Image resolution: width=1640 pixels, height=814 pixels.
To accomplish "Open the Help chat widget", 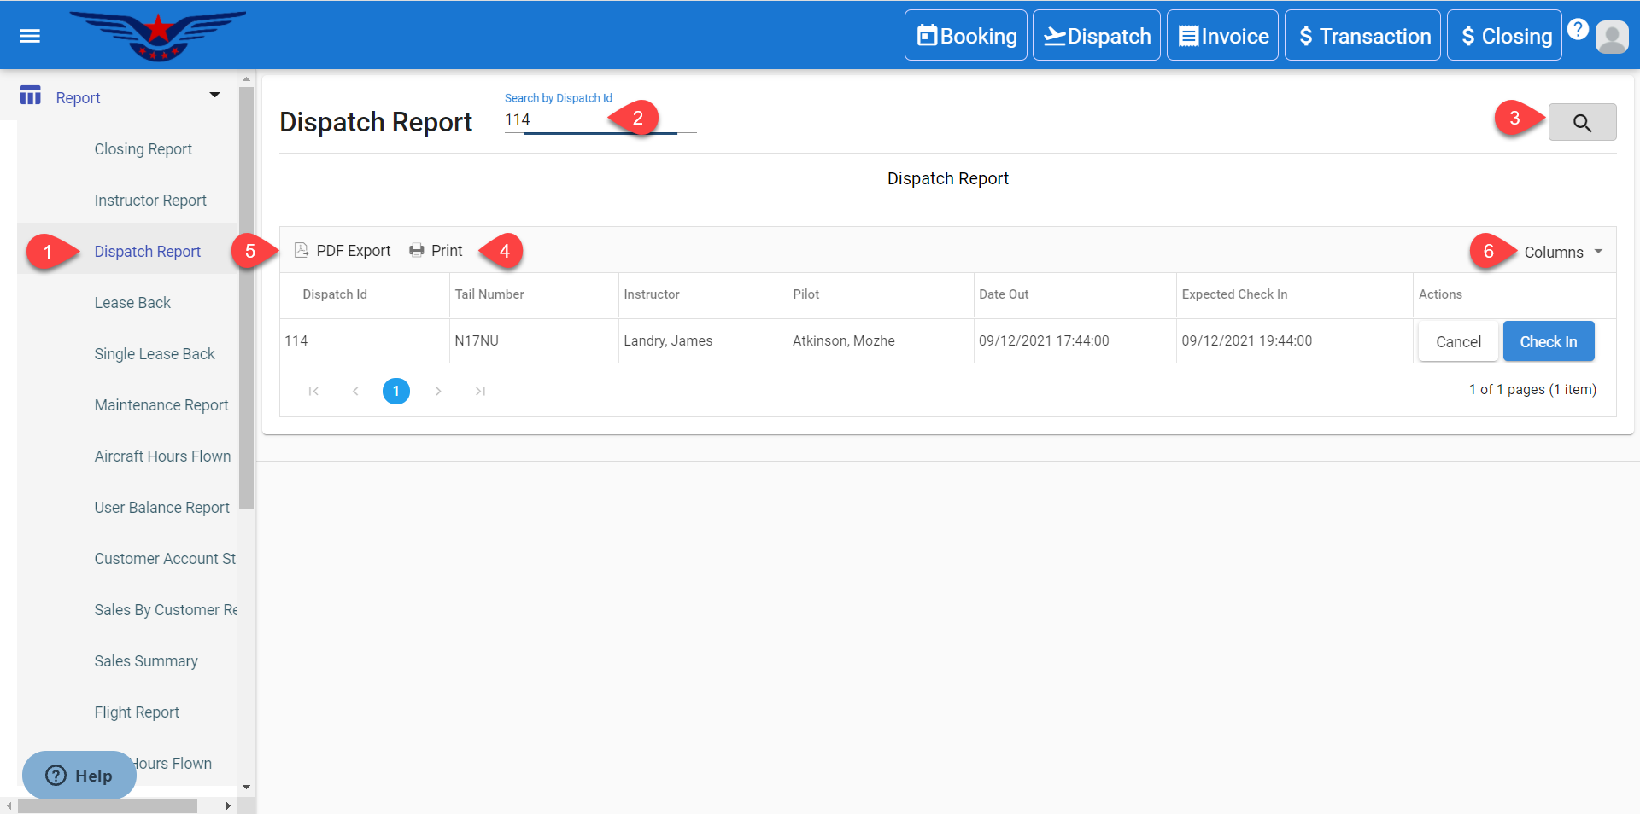I will click(x=79, y=775).
